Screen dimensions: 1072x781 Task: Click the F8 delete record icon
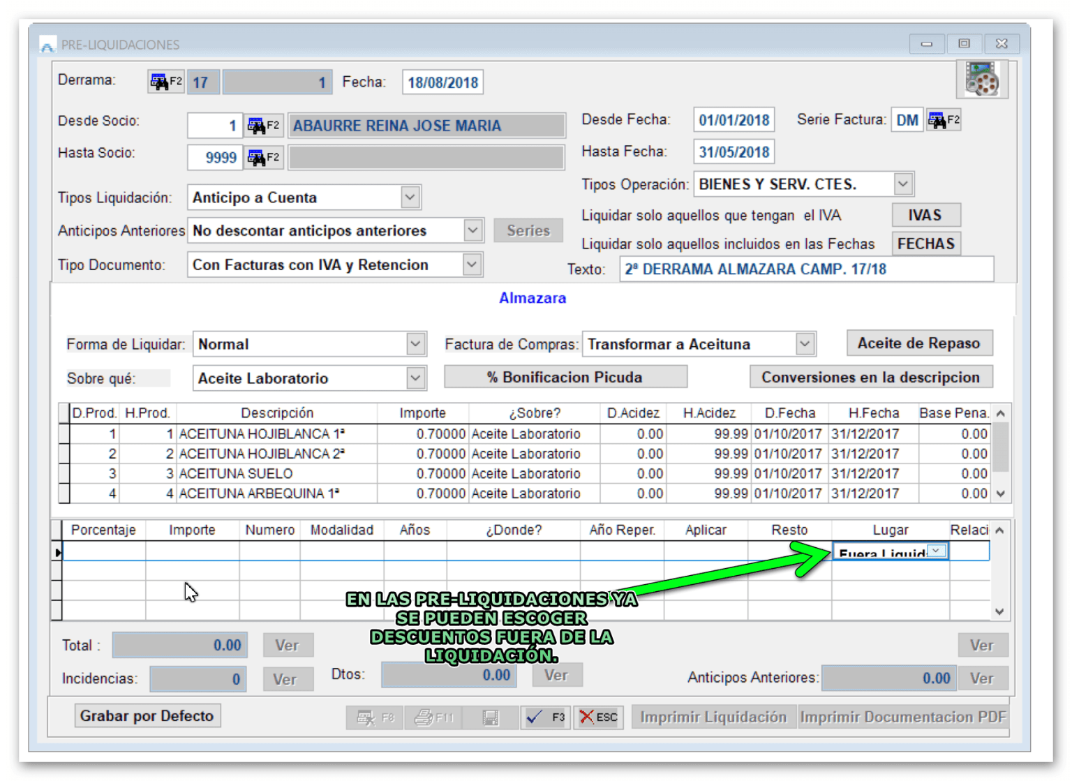click(x=375, y=717)
